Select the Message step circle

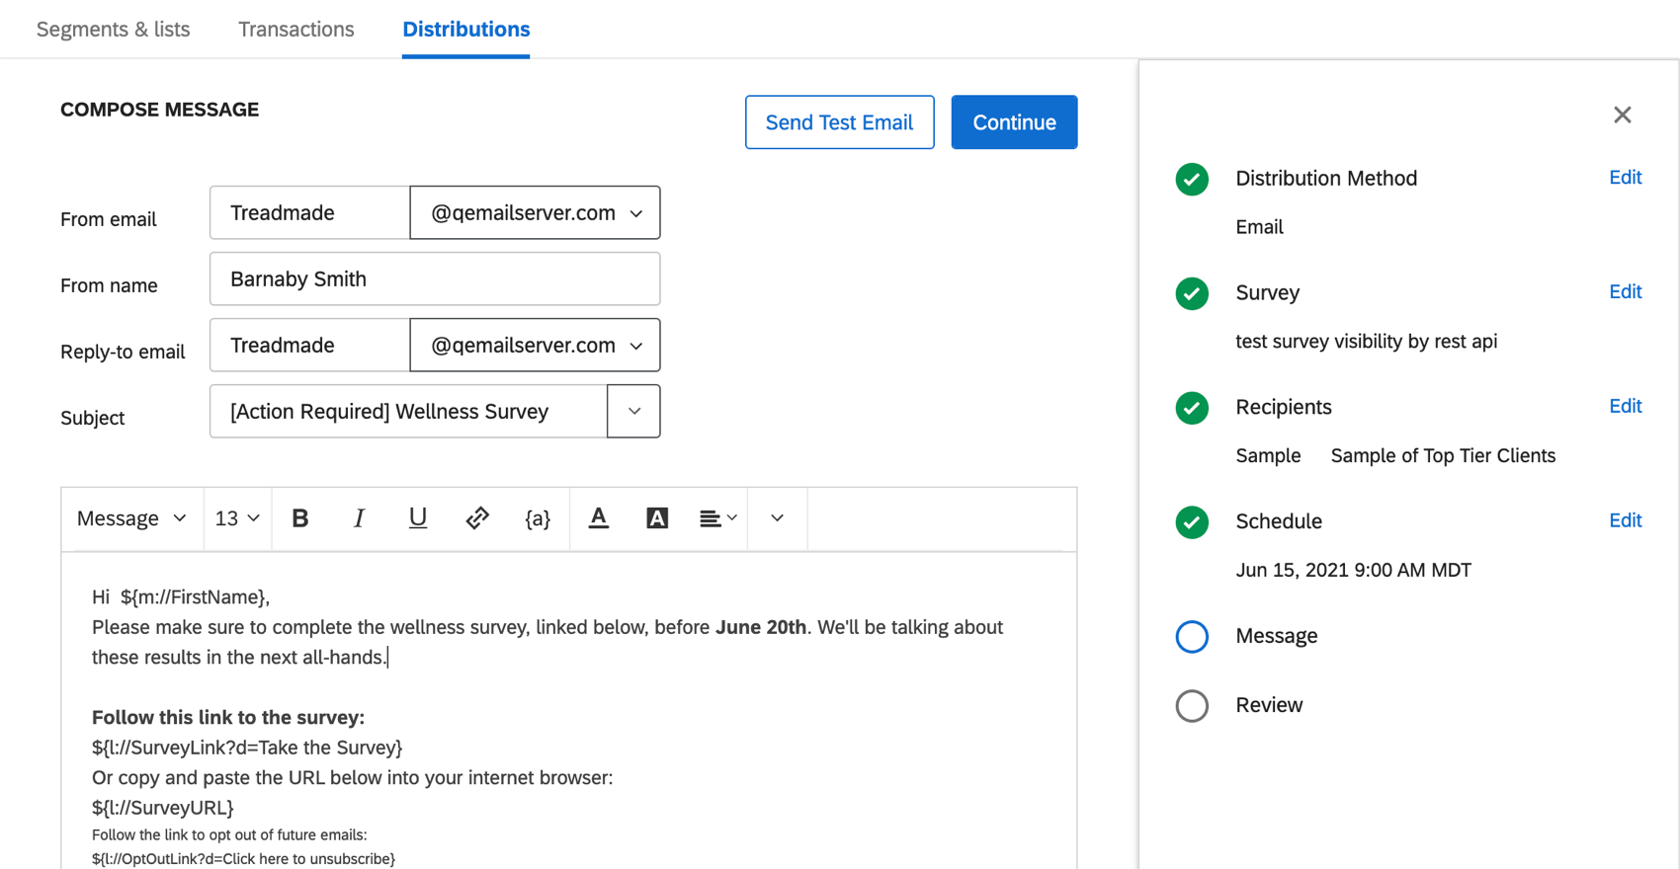1192,637
